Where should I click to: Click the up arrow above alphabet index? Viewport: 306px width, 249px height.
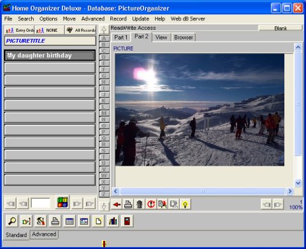coord(104,30)
